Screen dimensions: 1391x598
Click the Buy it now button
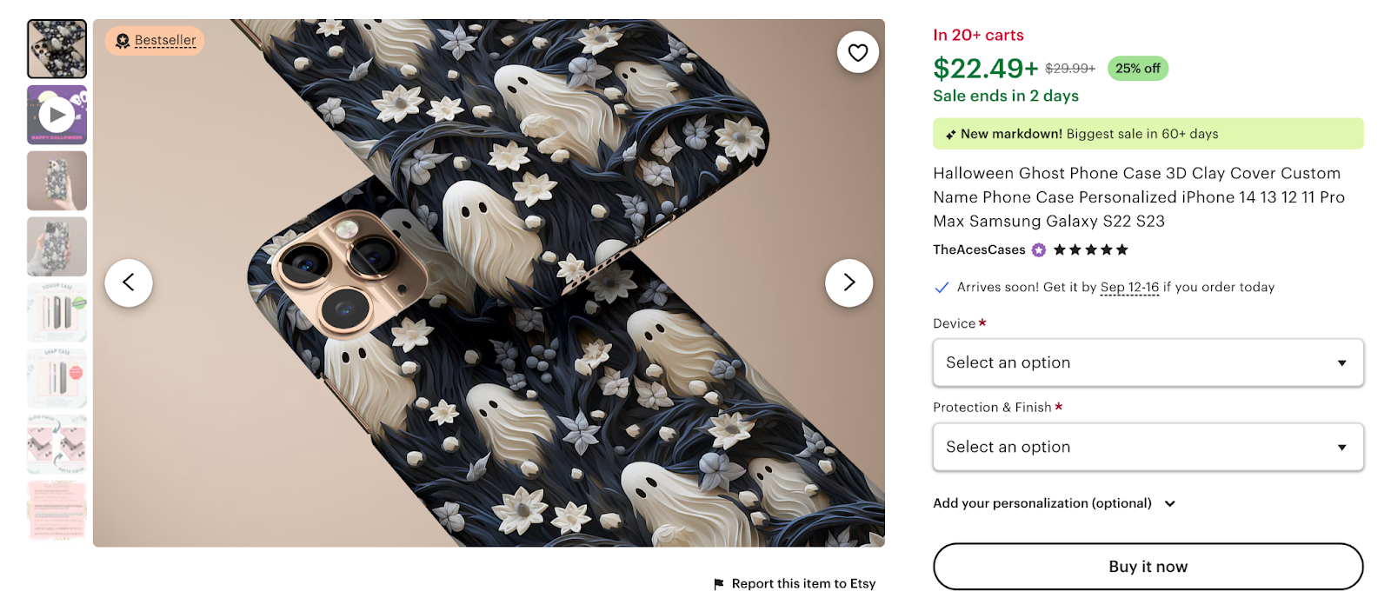click(x=1148, y=566)
